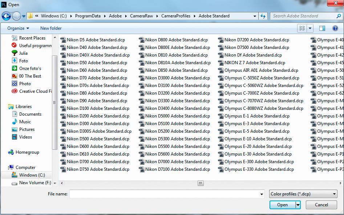This screenshot has width=344, height=215.
Task: Open the file type filter dropdown
Action: coord(303,194)
